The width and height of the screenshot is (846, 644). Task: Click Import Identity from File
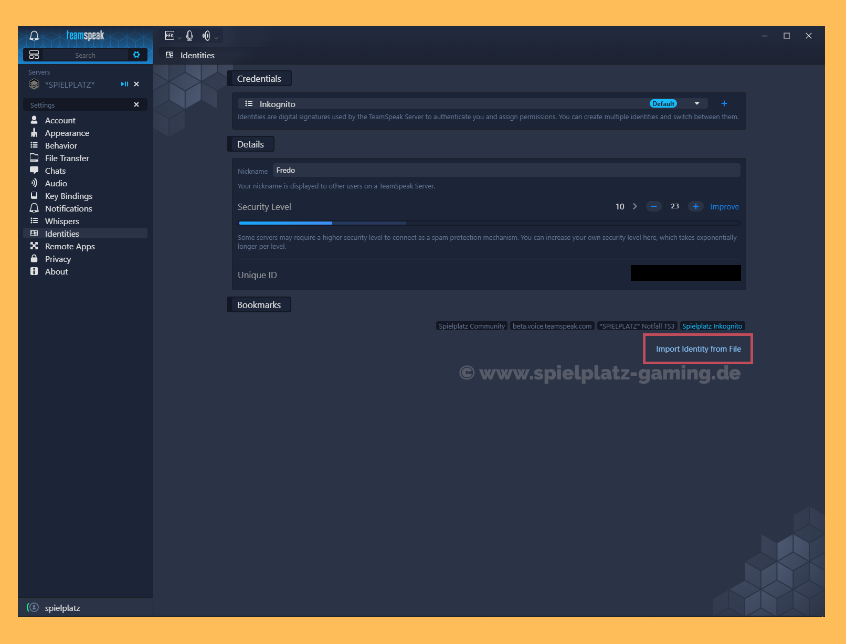[x=698, y=349]
